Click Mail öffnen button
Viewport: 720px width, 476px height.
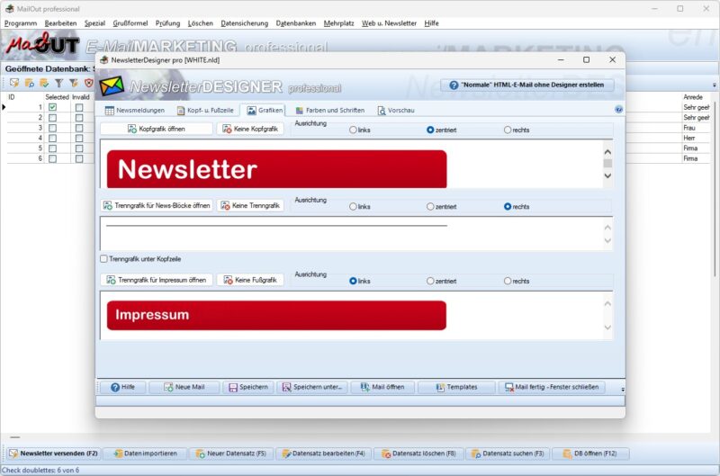[382, 387]
